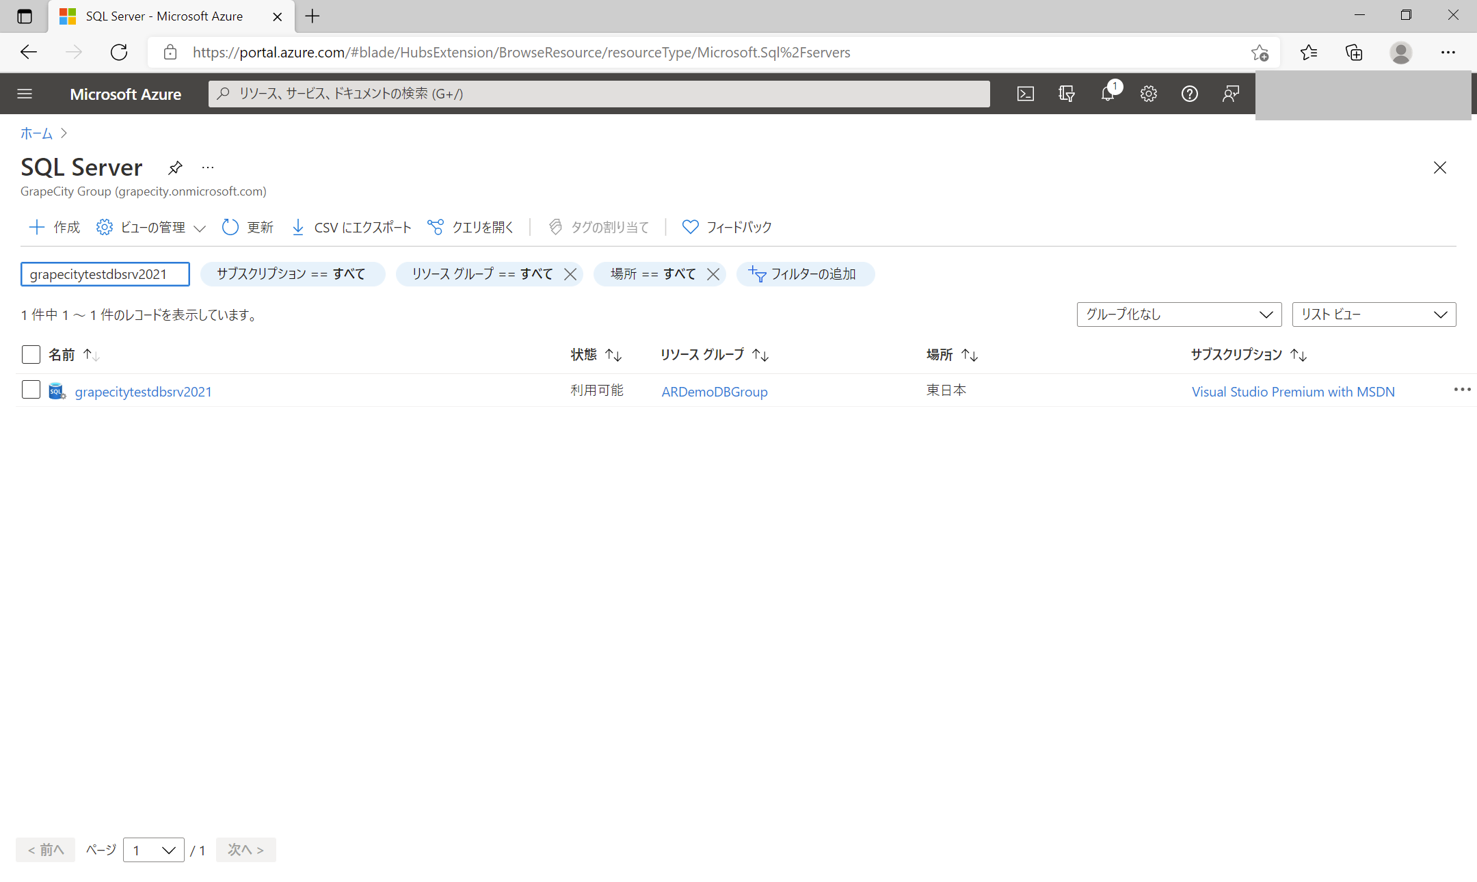Click the 利用可能 status cell

[597, 390]
